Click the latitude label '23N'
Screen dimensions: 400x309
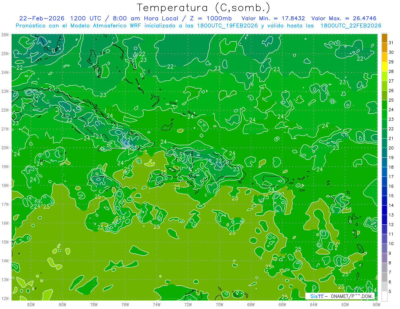click(5, 91)
